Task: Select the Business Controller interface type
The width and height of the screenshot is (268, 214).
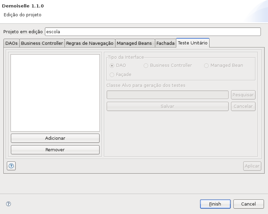Action: (146, 65)
